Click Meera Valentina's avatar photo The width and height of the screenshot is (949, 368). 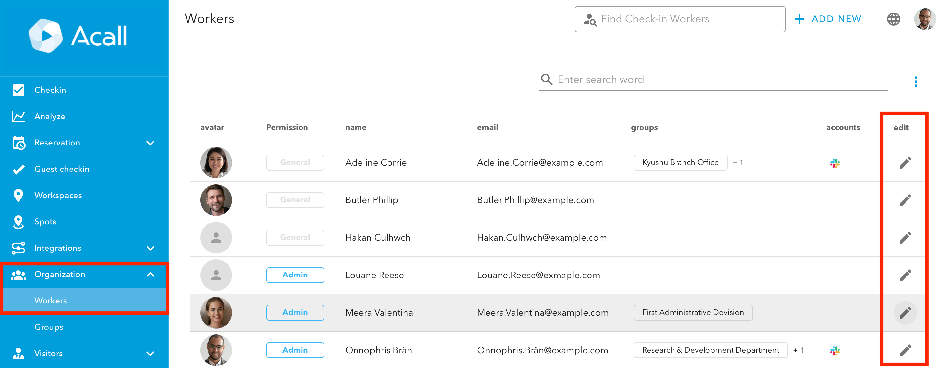pyautogui.click(x=216, y=313)
